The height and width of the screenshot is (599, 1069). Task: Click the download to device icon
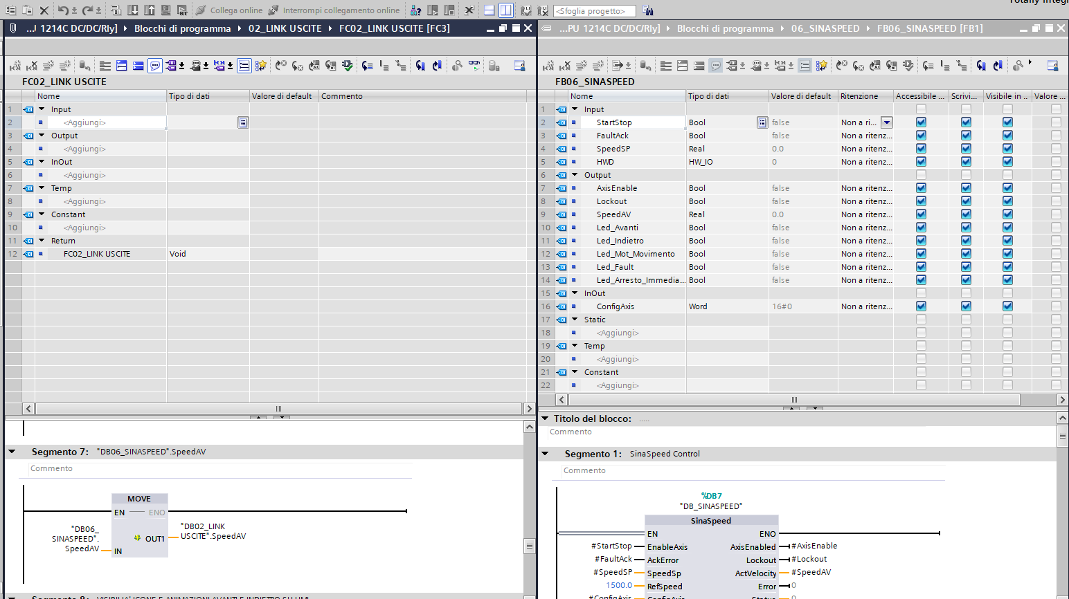click(x=133, y=10)
